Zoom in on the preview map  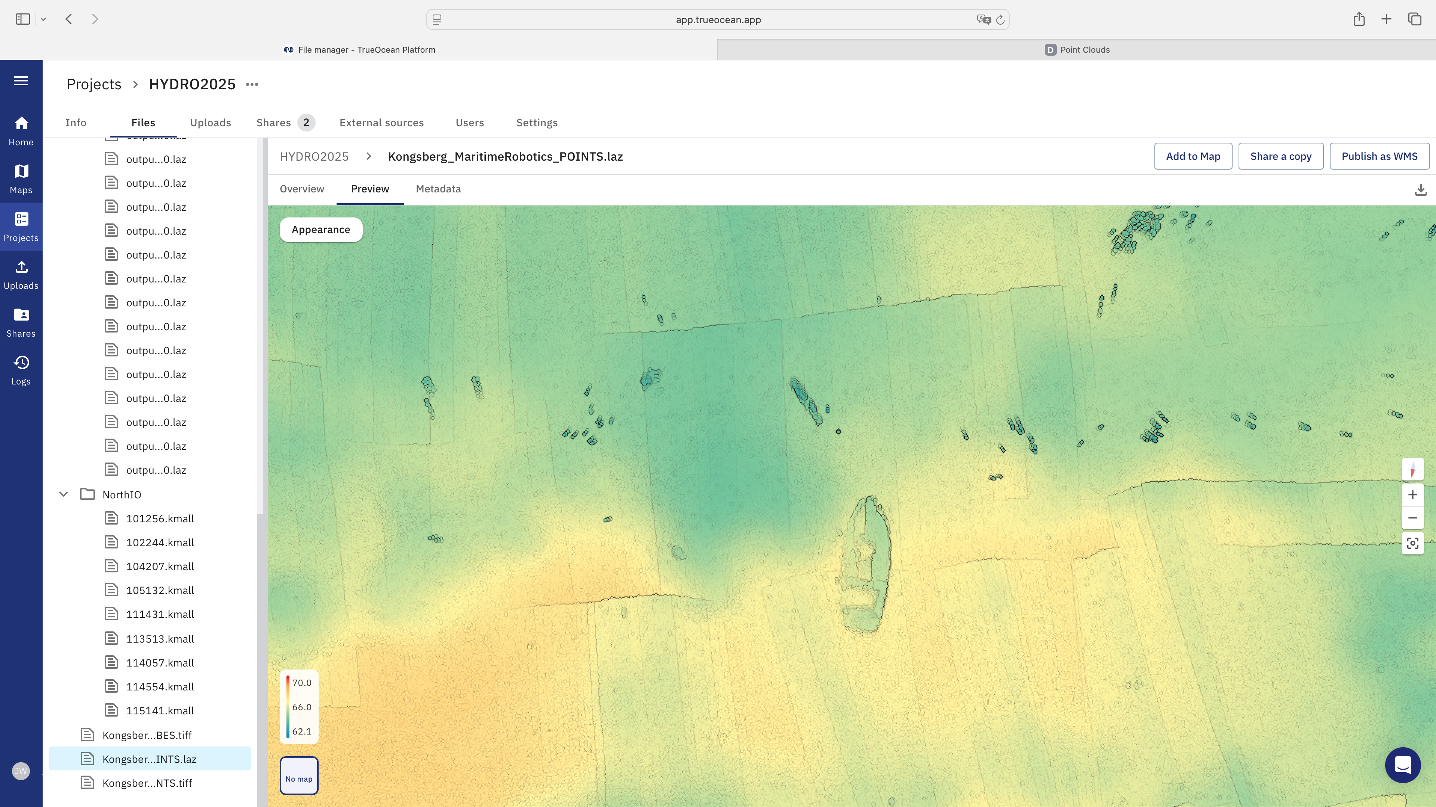point(1412,494)
